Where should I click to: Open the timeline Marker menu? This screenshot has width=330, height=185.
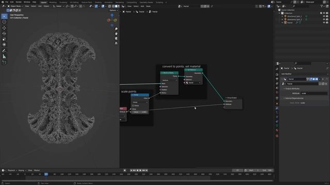point(37,170)
